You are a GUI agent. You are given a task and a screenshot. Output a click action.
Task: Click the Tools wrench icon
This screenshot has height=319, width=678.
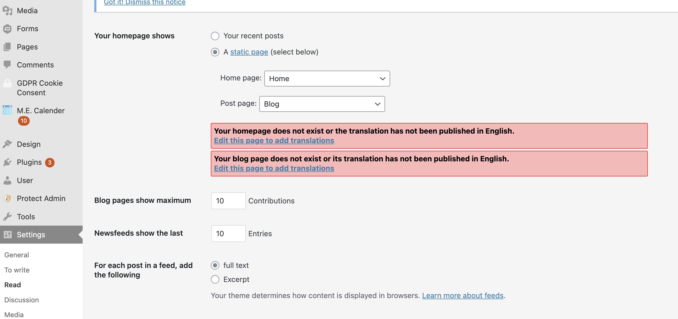pos(7,217)
